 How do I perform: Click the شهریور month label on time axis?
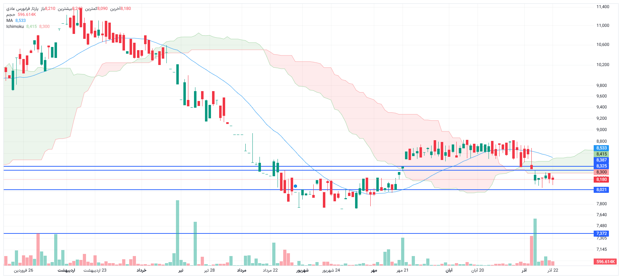[302, 271]
